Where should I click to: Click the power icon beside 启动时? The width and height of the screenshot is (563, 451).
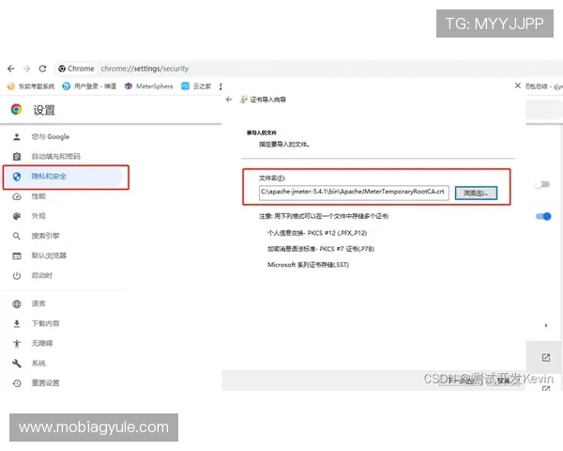[17, 276]
